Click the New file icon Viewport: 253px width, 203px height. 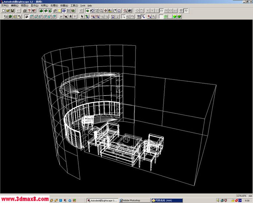(x=3, y=11)
